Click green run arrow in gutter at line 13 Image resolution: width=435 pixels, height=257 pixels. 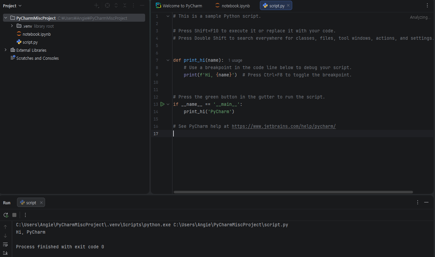click(162, 104)
